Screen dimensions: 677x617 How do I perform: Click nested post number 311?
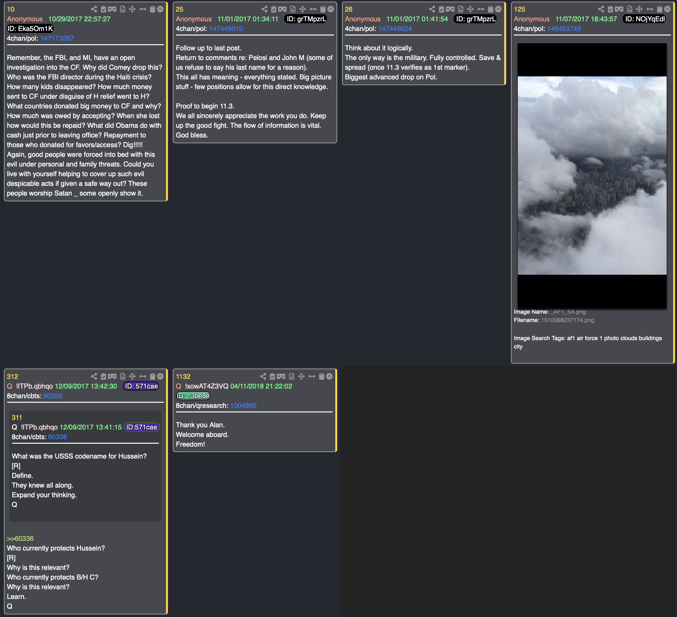[17, 417]
